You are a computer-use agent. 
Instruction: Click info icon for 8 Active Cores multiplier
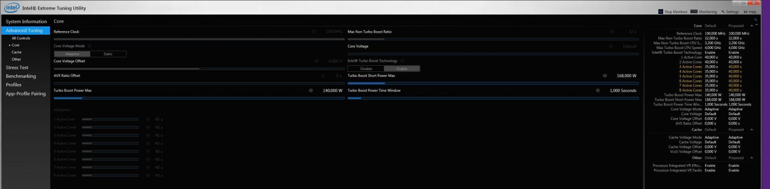pos(148,176)
